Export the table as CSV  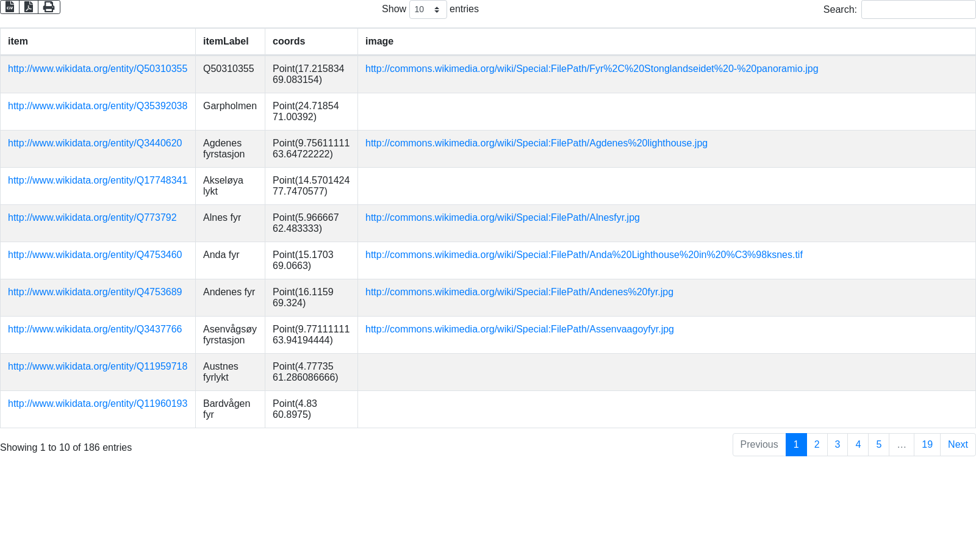click(10, 7)
